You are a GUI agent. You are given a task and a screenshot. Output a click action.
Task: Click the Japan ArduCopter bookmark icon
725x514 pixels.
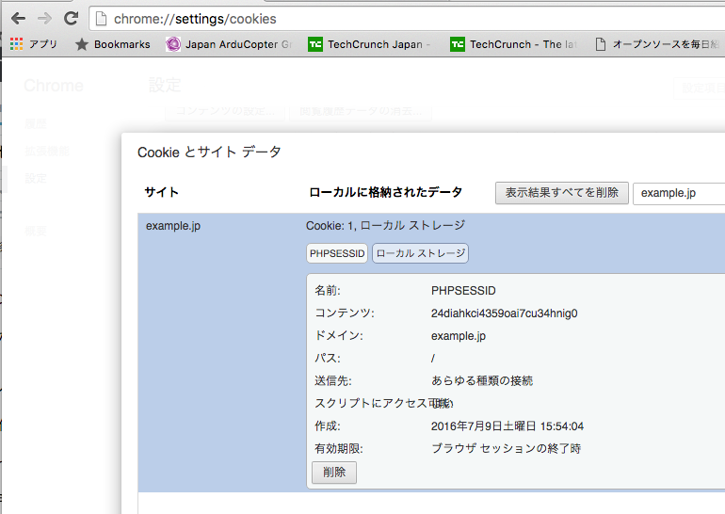(173, 44)
